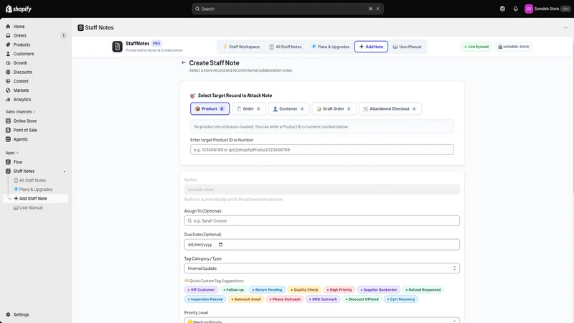Open Staff Notes in the sidebar
This screenshot has width=574, height=323.
pos(24,172)
